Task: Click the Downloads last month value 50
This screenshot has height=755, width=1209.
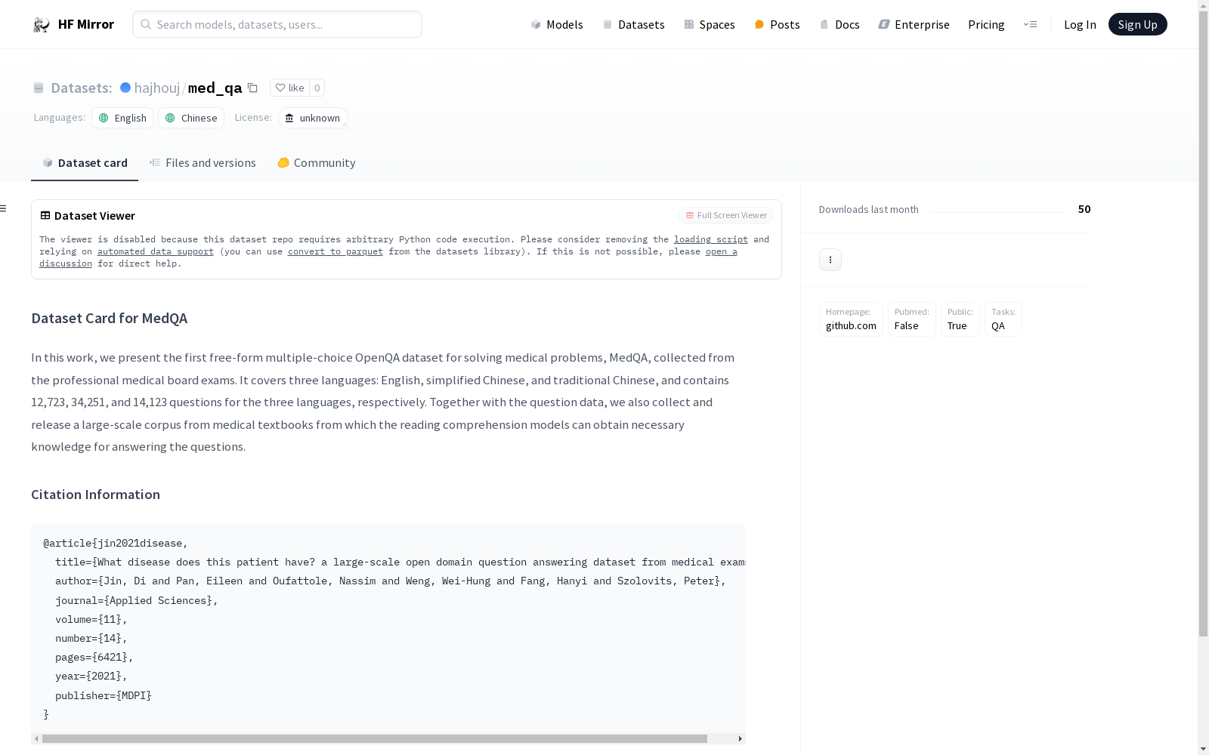Action: pos(1084,209)
